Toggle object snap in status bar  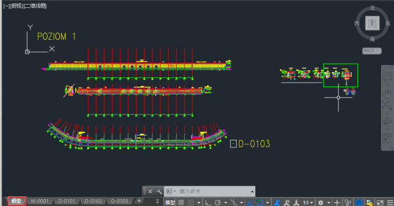point(260,202)
